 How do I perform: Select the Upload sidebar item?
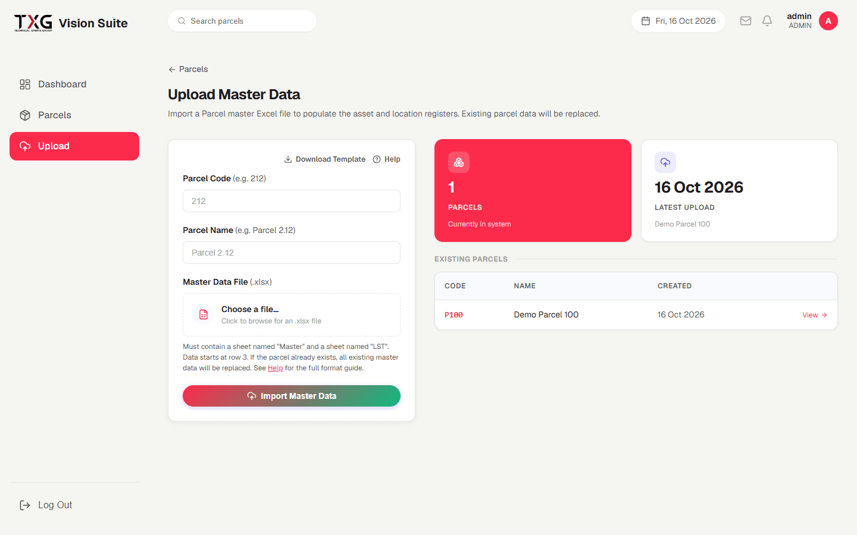coord(74,146)
